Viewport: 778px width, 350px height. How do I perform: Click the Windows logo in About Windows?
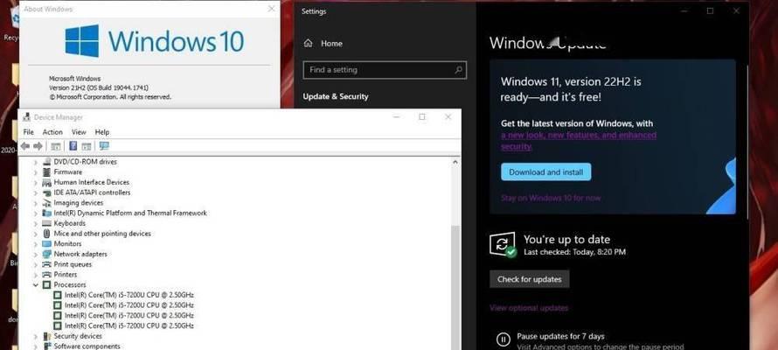(82, 41)
